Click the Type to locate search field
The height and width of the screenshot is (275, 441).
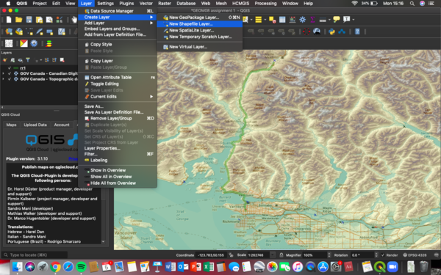pyautogui.click(x=35, y=255)
